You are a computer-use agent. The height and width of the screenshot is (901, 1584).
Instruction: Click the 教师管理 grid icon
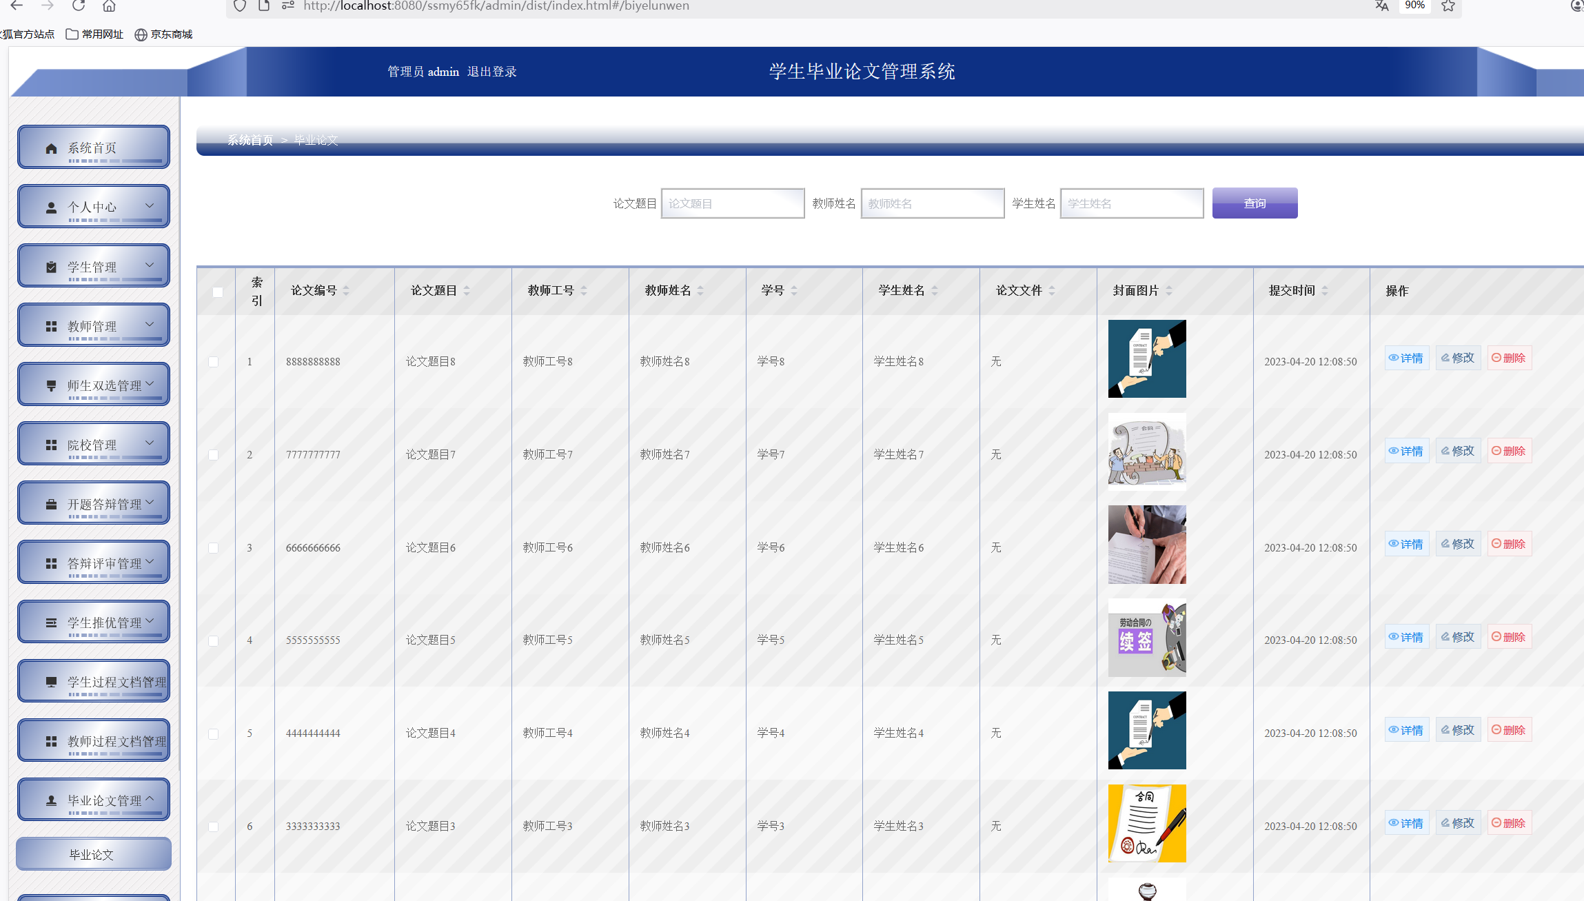[51, 325]
